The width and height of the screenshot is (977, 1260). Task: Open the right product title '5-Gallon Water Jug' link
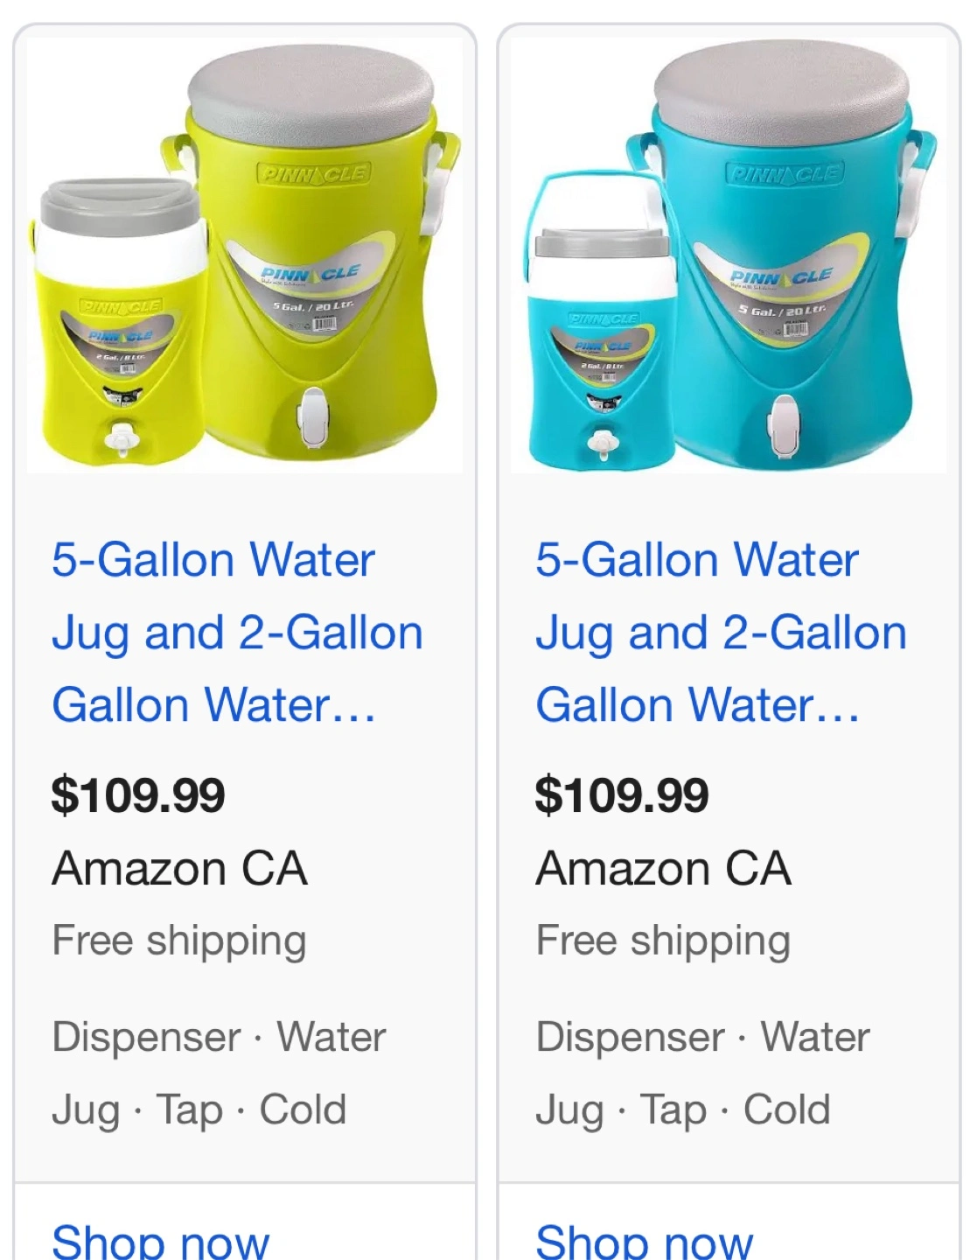(x=721, y=633)
